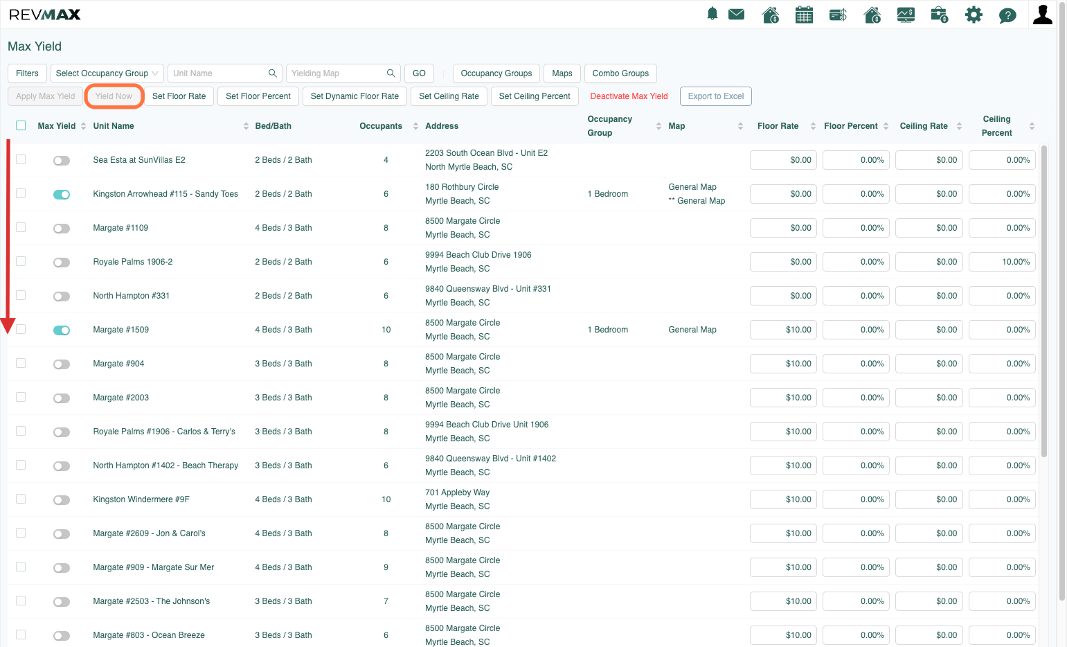The height and width of the screenshot is (647, 1067).
Task: Open the briefcase dollar icon
Action: coord(940,15)
